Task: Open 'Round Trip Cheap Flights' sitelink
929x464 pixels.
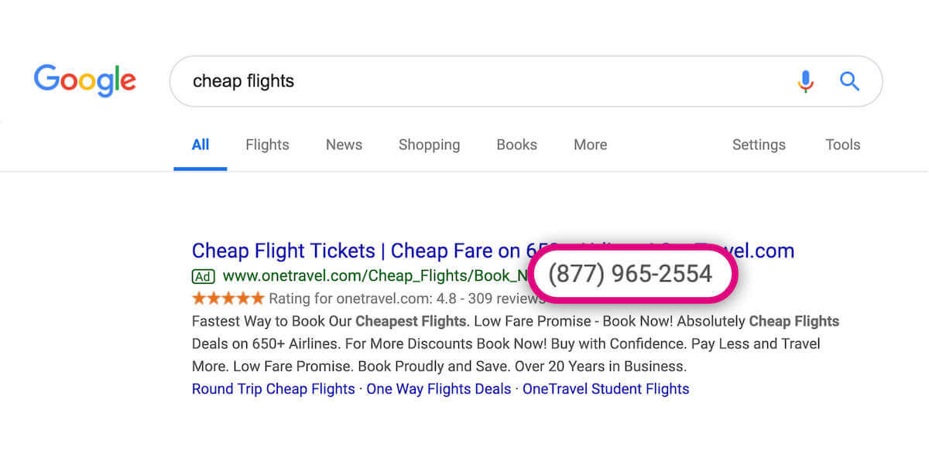Action: [x=273, y=389]
